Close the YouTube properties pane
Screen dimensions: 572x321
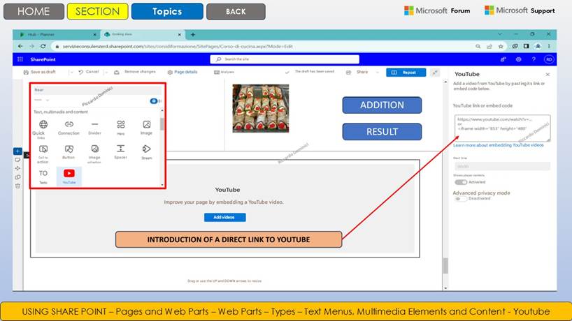click(548, 74)
